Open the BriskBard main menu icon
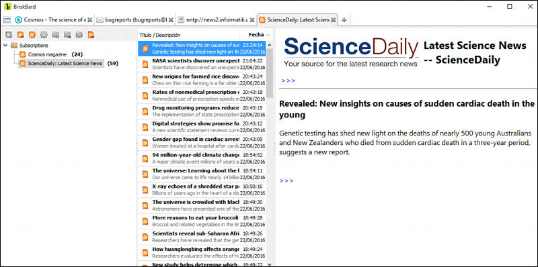This screenshot has height=267, width=538. 7,20
